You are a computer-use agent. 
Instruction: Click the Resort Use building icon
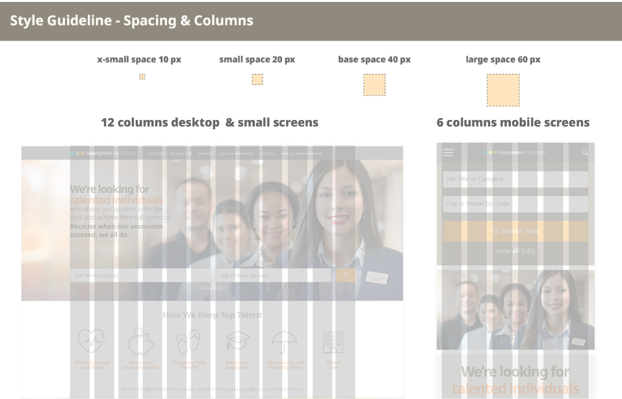click(x=333, y=340)
